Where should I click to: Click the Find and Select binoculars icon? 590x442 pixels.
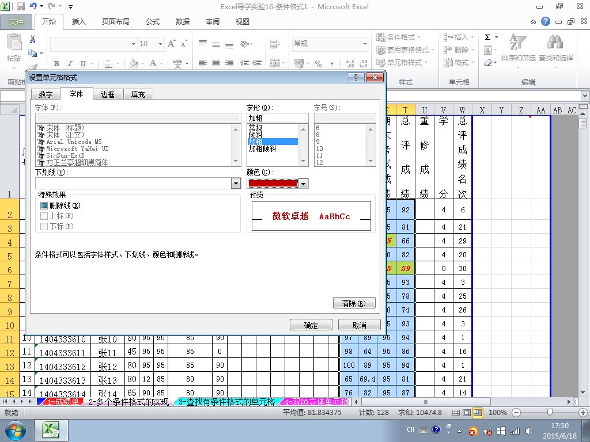pyautogui.click(x=555, y=42)
